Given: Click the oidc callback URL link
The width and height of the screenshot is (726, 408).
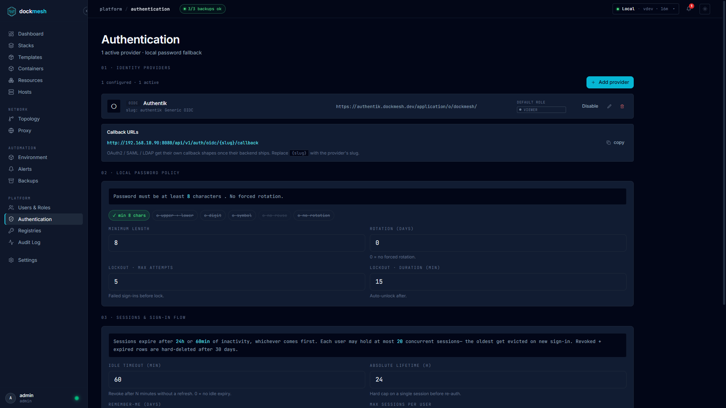Looking at the screenshot, I should (183, 143).
